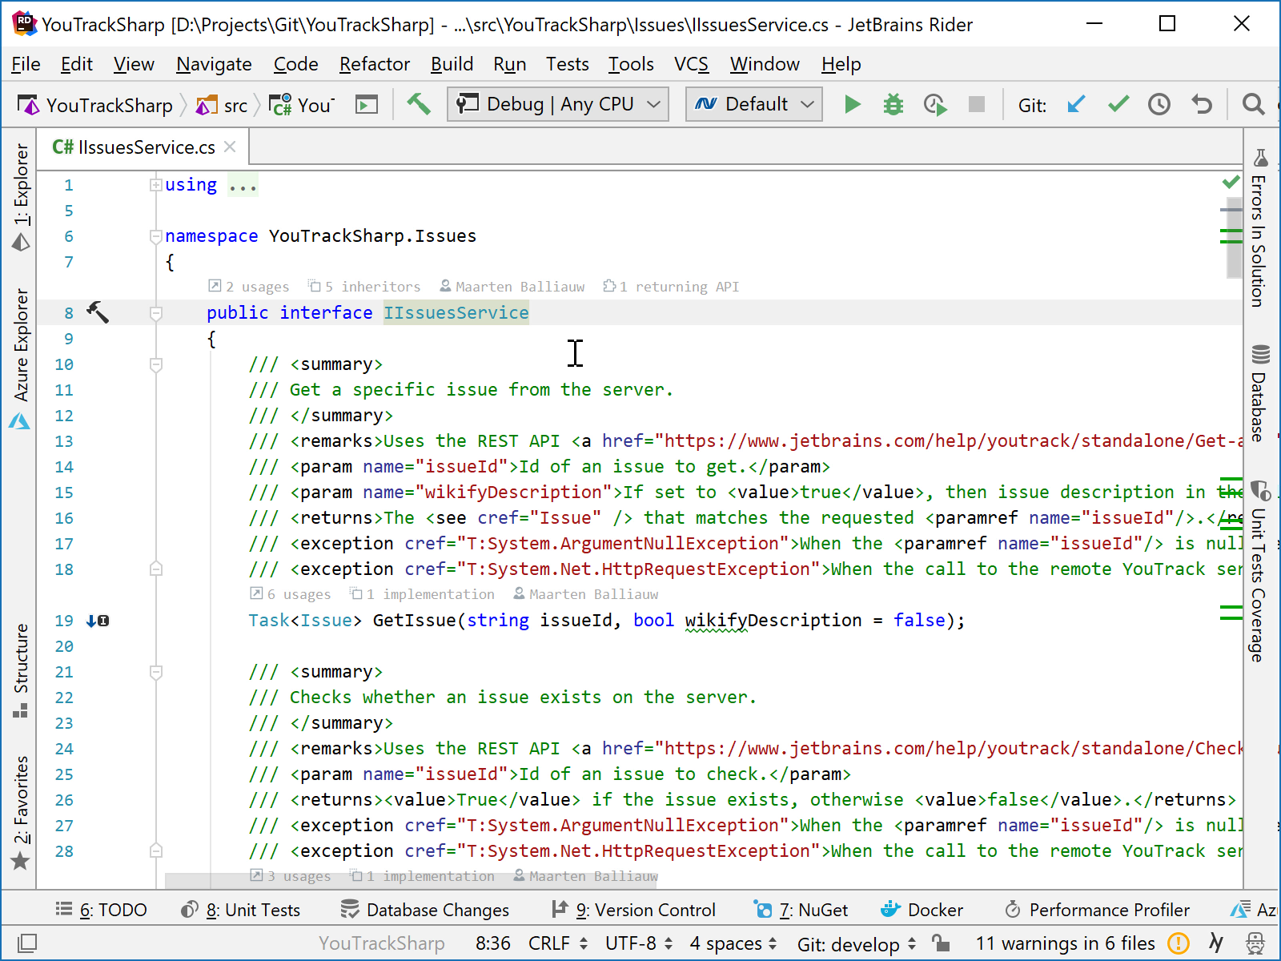Show Git history clock icon
This screenshot has width=1281, height=961.
coord(1159,104)
